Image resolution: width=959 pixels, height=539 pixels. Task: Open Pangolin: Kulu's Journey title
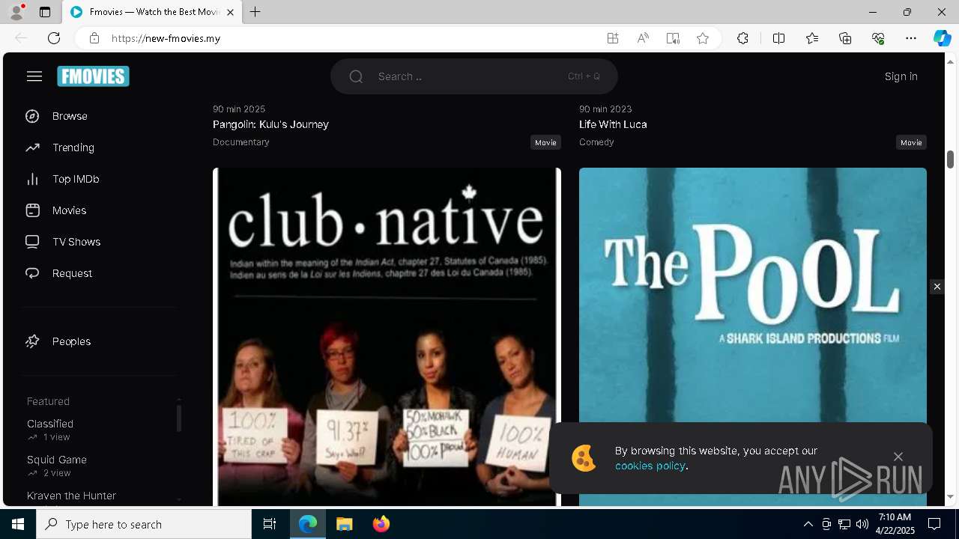pos(270,124)
